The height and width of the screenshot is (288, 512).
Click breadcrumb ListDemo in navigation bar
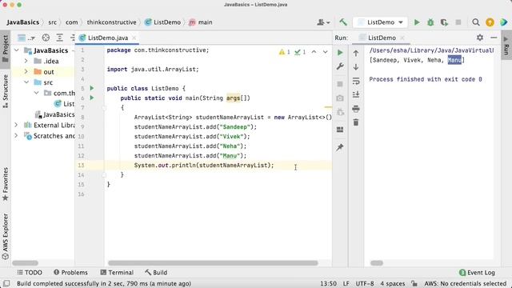pos(163,22)
